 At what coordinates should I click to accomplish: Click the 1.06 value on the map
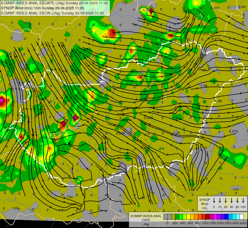point(204,86)
